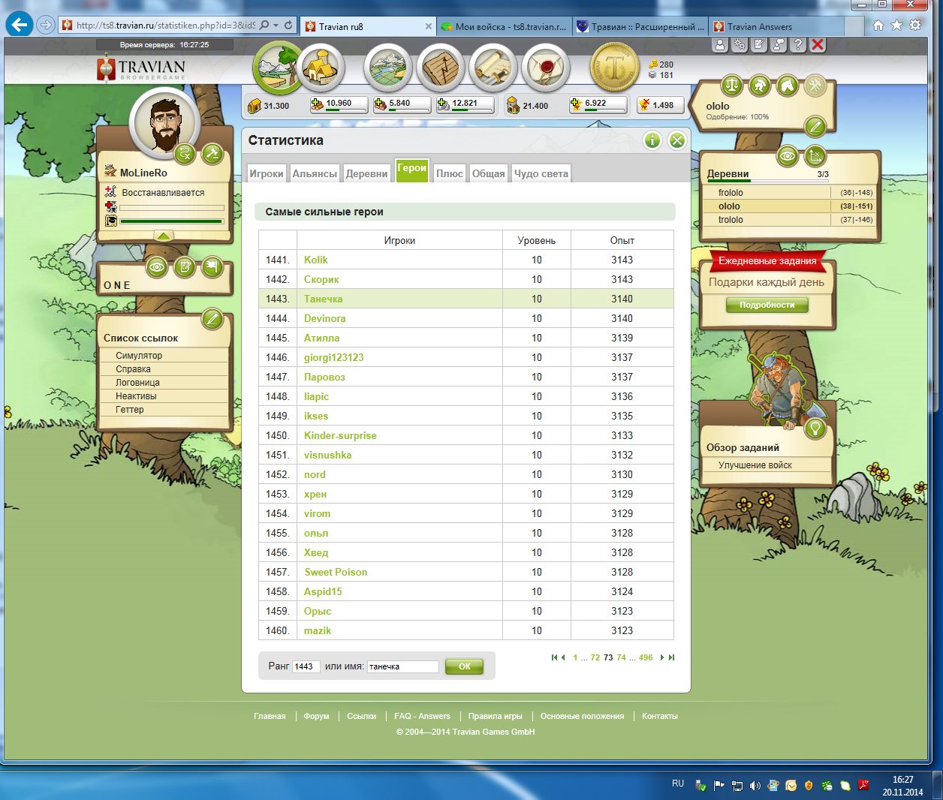Edit link list with pencil icon
The width and height of the screenshot is (943, 800).
pyautogui.click(x=212, y=319)
